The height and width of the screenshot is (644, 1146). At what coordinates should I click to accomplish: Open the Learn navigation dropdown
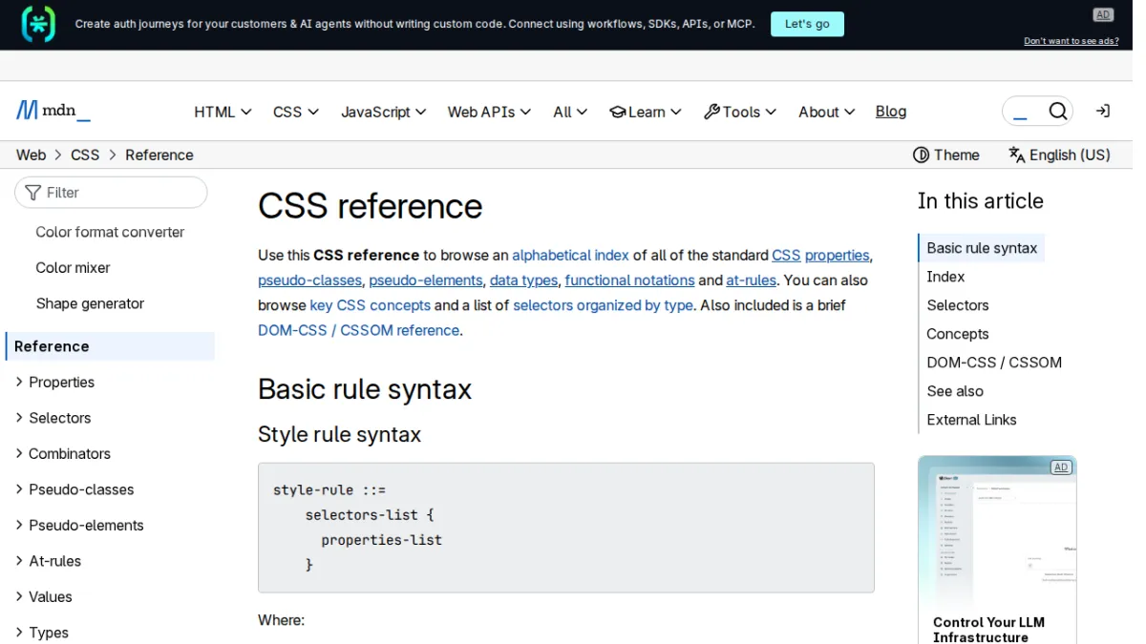coord(646,112)
